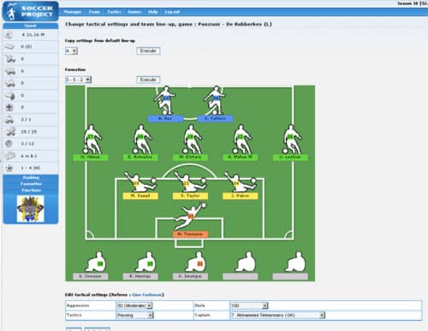
Task: Open the Aggression level dropdown
Action: coord(134,305)
